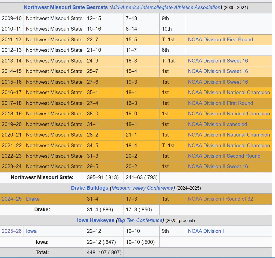Open the Iowa Hawkeyes link

click(96, 220)
